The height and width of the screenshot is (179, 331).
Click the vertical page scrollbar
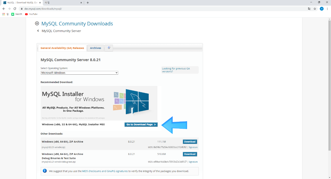[x=329, y=85]
